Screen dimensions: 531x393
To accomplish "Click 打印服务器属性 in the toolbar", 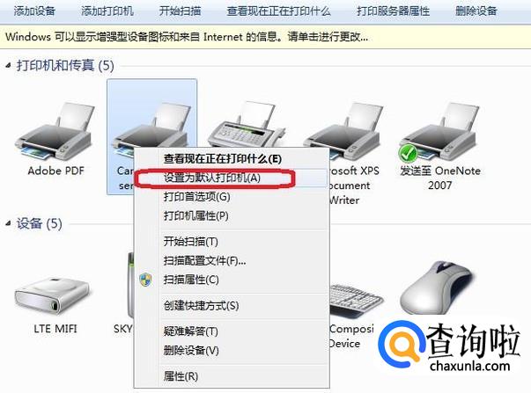I will [393, 11].
